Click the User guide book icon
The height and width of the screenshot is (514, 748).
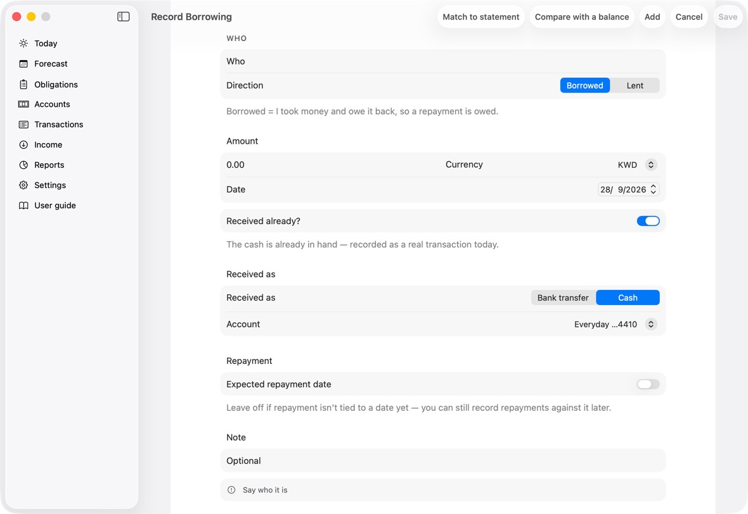tap(23, 205)
